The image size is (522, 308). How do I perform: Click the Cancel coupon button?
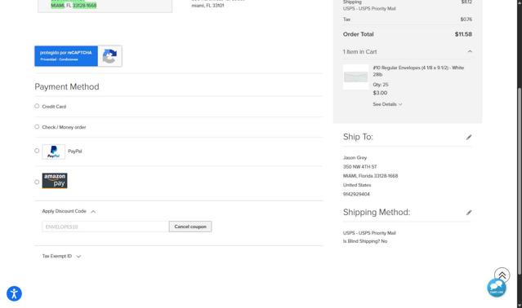click(190, 227)
